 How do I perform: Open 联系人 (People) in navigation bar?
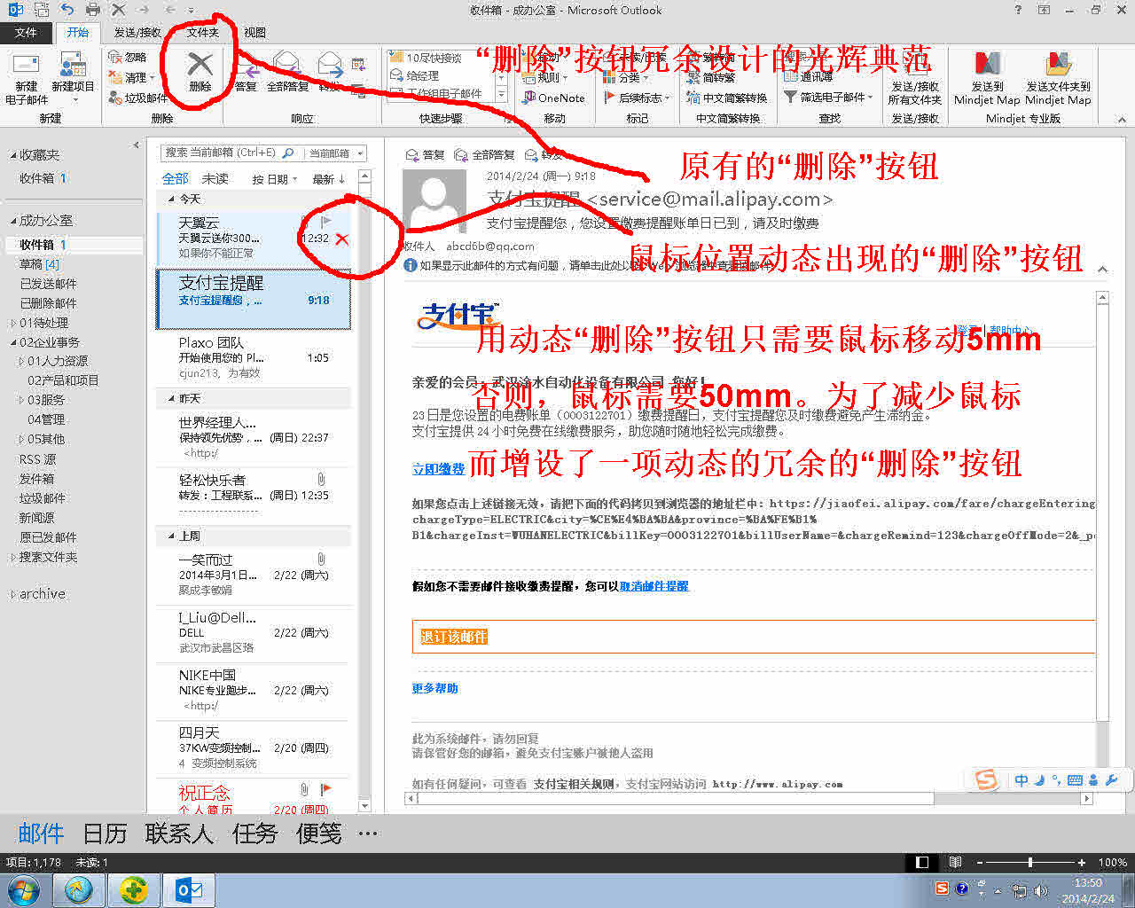click(179, 834)
